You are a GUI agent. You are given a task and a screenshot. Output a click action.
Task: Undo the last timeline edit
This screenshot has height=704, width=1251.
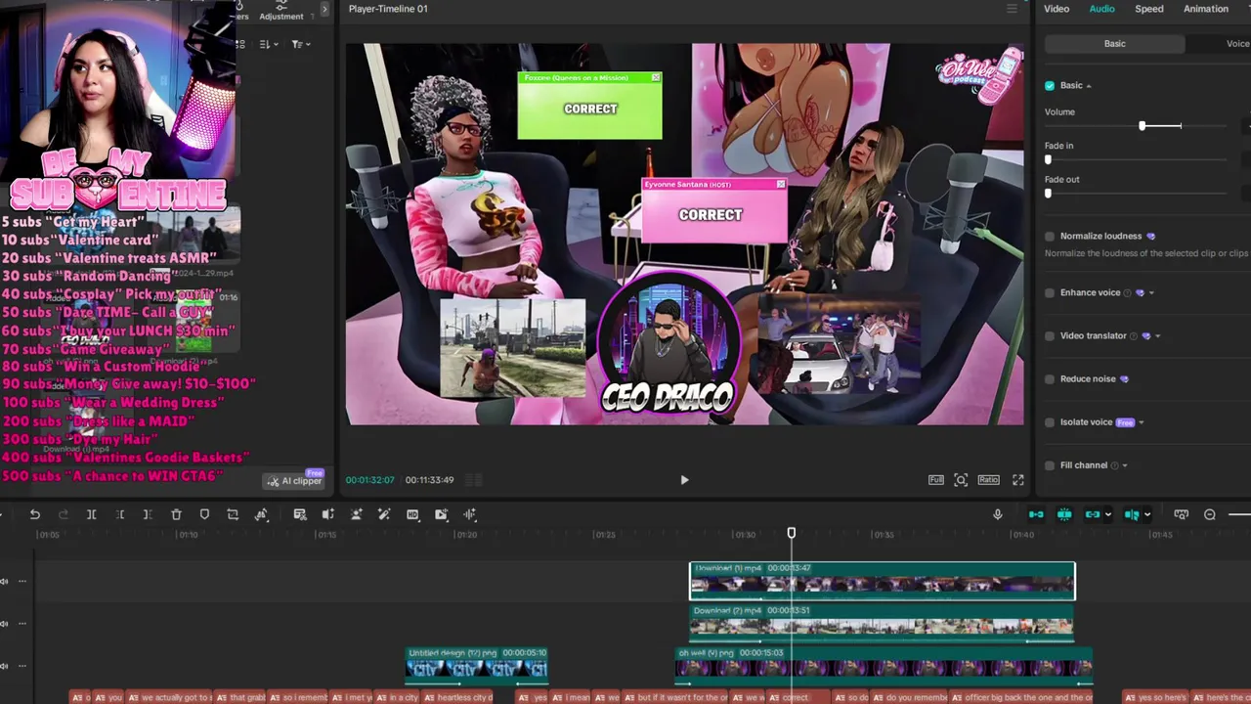pos(34,514)
